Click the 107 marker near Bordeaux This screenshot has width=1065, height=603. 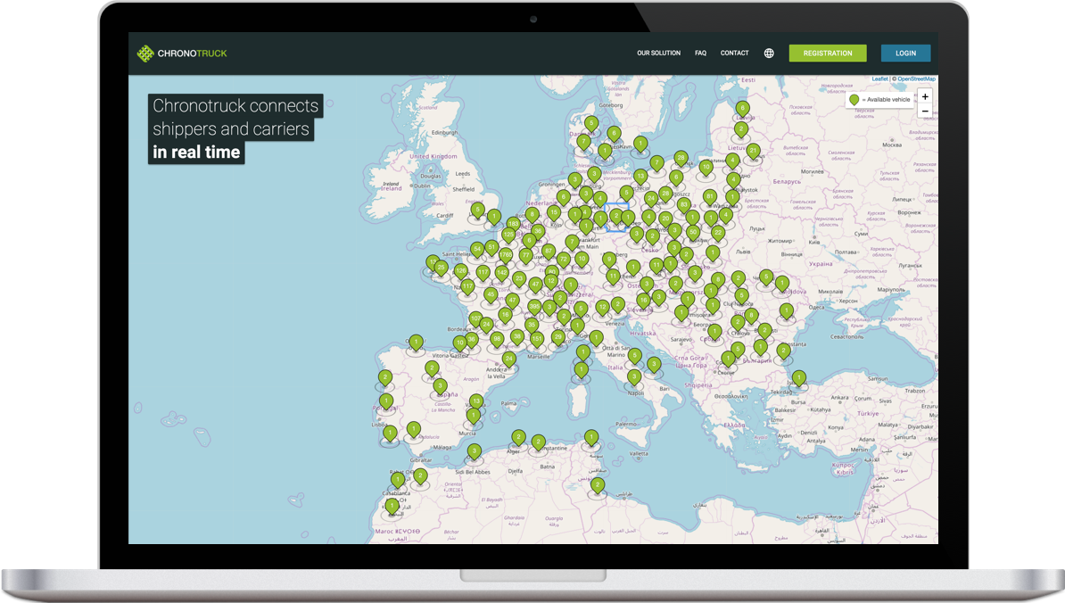(475, 318)
